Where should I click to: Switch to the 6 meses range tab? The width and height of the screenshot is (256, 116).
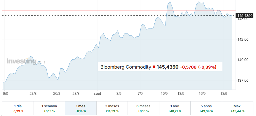pos(143,108)
